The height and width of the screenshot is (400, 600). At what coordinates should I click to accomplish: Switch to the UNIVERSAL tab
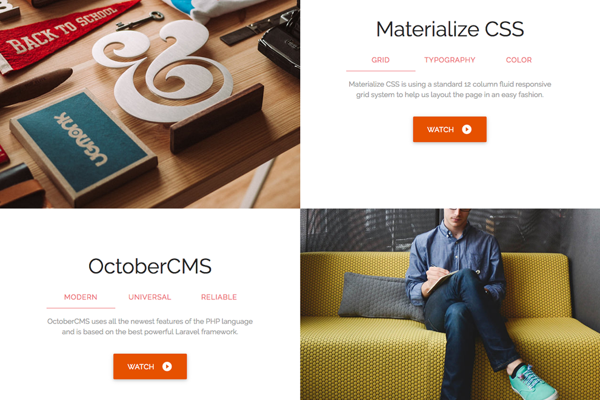tap(150, 297)
